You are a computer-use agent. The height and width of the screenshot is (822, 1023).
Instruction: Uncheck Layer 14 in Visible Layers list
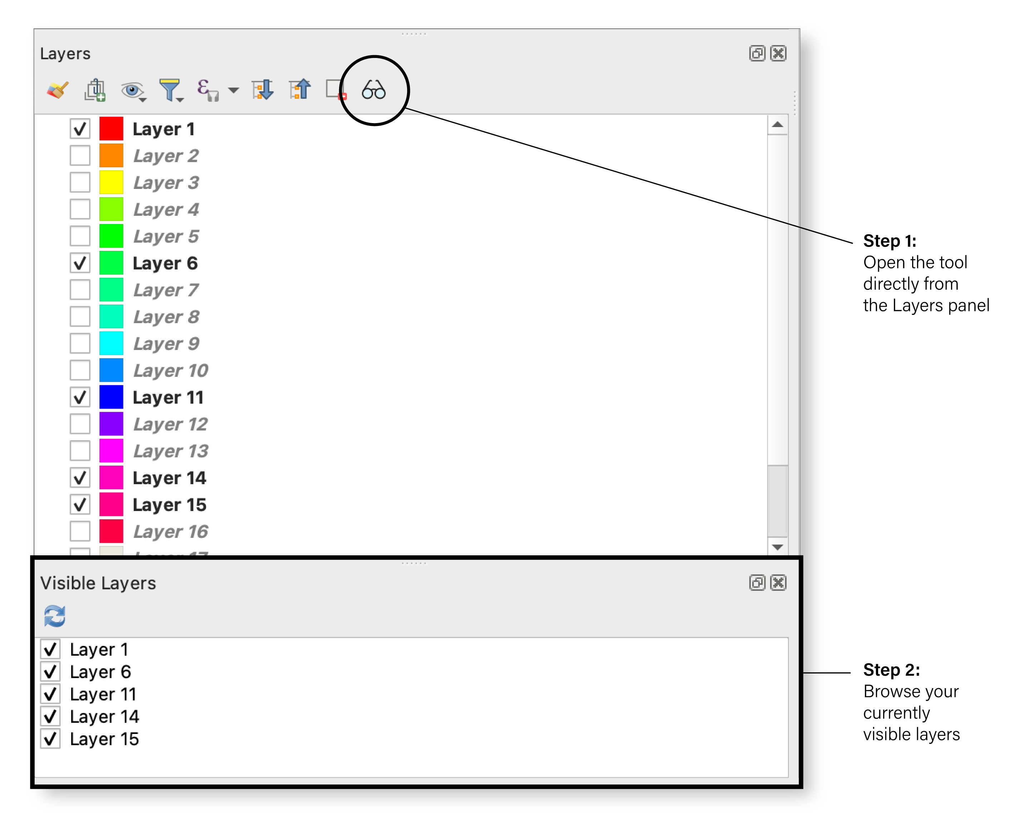point(50,716)
